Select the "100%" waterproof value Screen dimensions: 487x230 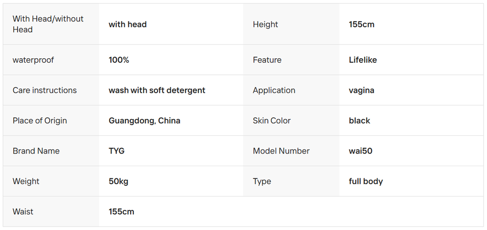pos(119,60)
